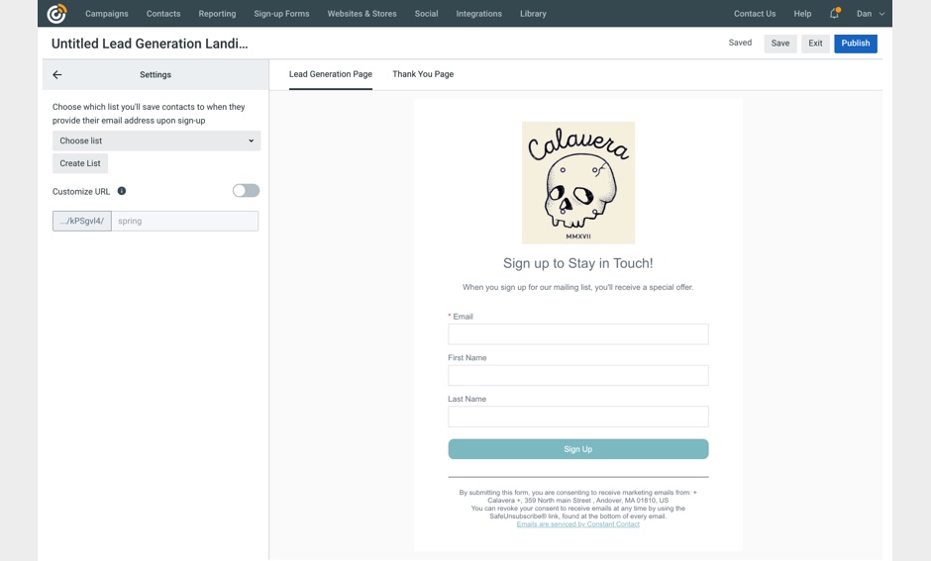Click the custom URL spring text field
The width and height of the screenshot is (931, 561).
[184, 222]
